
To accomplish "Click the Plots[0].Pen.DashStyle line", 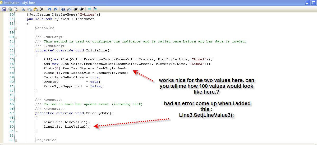I will pos(86,68).
